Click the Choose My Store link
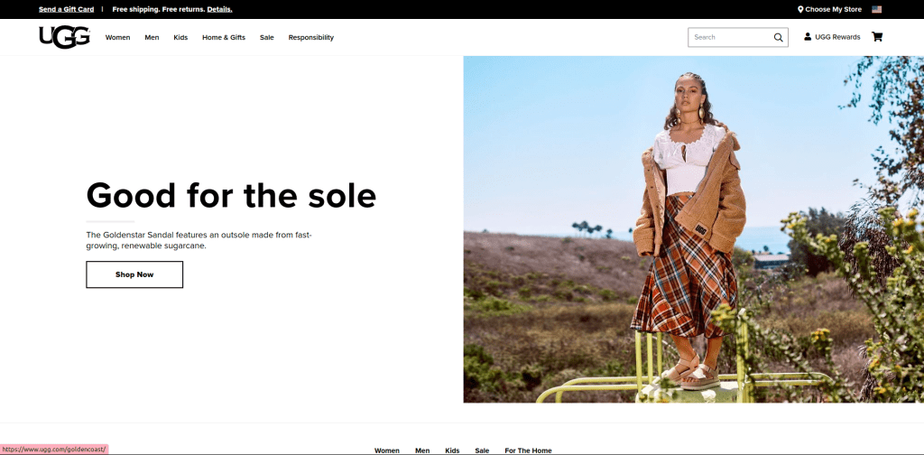 pos(833,9)
